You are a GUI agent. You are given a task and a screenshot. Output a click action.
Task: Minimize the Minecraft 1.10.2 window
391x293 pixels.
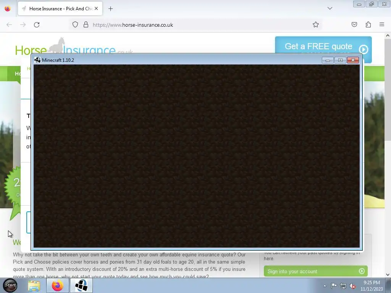pos(328,60)
